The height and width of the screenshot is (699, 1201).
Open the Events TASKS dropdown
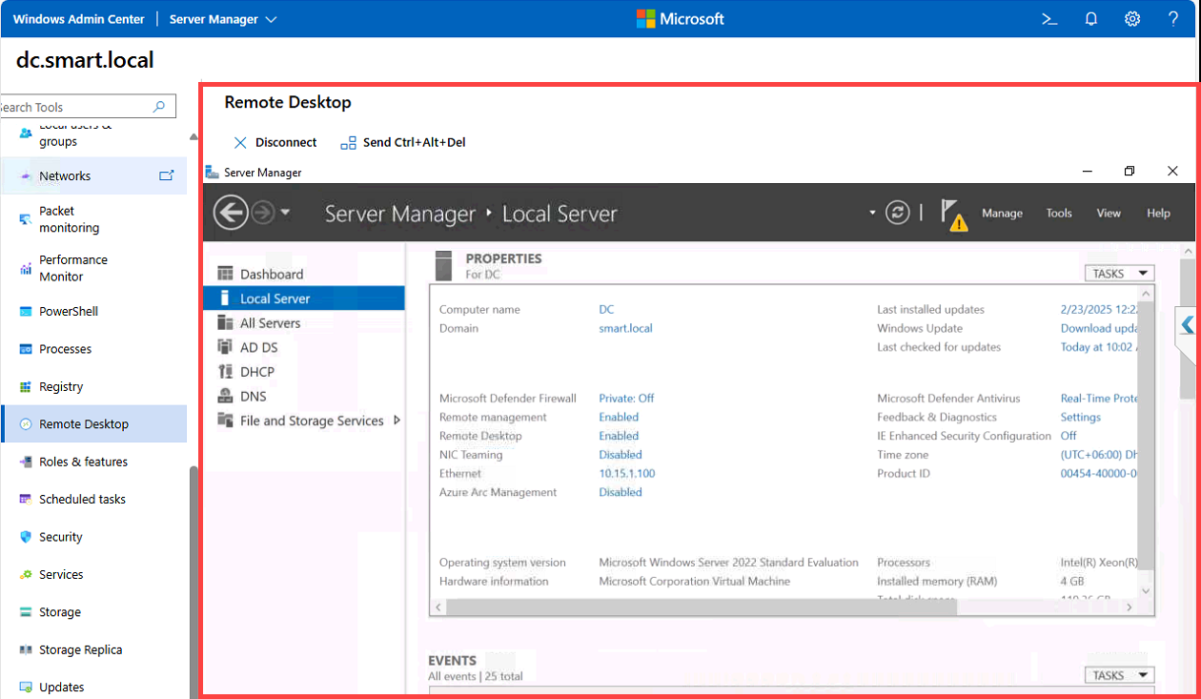[x=1119, y=675]
